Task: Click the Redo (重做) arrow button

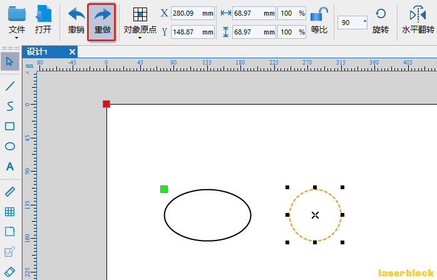Action: (101, 22)
